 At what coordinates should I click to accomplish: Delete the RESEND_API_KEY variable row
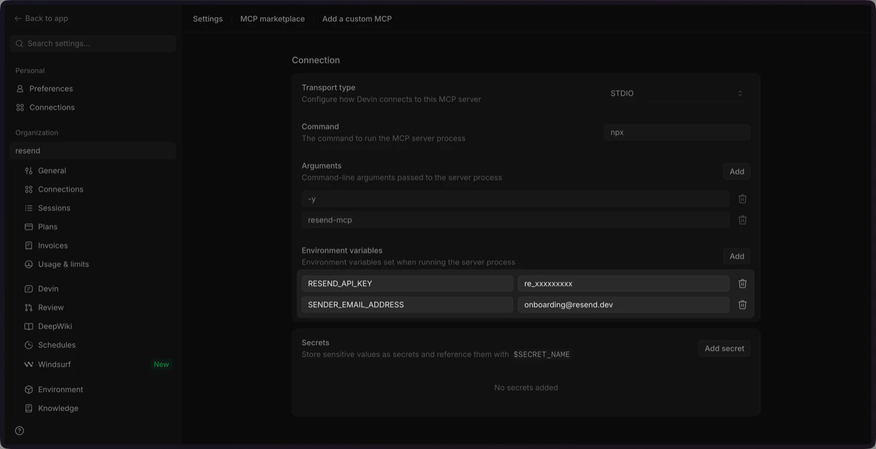pyautogui.click(x=742, y=283)
